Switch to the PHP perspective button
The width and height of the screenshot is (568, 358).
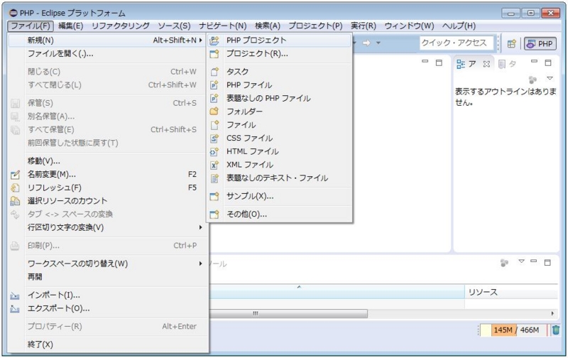pyautogui.click(x=540, y=44)
